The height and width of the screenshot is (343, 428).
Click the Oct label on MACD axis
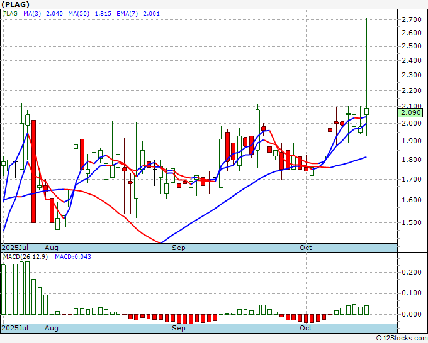pyautogui.click(x=305, y=328)
